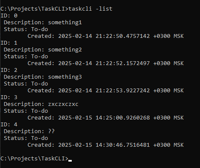Click the timestamp 21:22:52.1572497
The height and width of the screenshot is (168, 200).
(x=123, y=63)
